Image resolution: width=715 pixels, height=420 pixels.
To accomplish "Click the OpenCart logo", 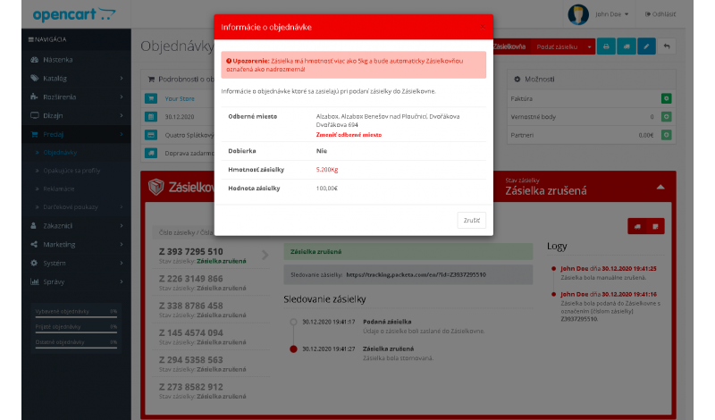I will point(74,14).
